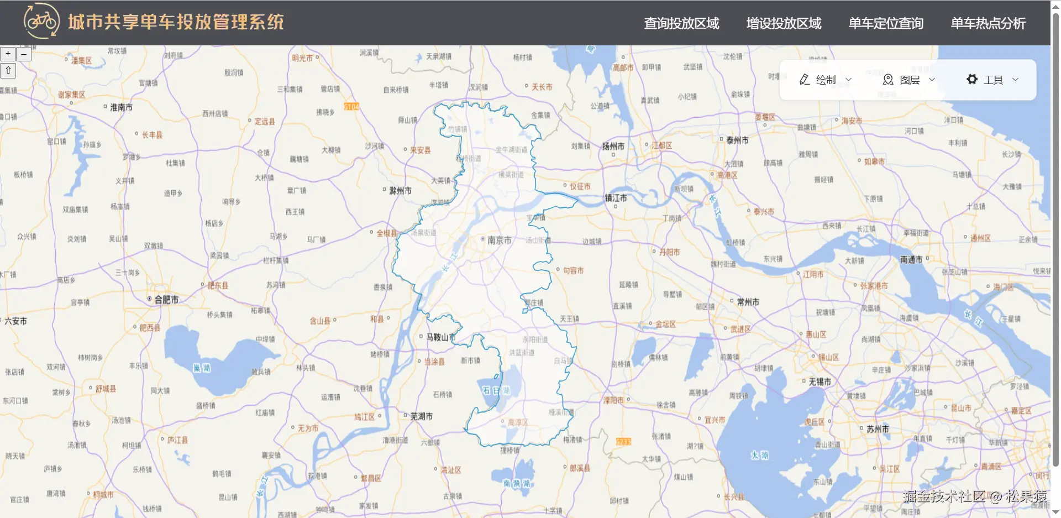Click the tools gear icon

pyautogui.click(x=972, y=80)
